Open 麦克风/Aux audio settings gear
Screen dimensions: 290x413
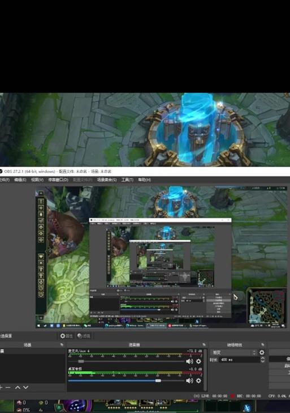point(198,361)
